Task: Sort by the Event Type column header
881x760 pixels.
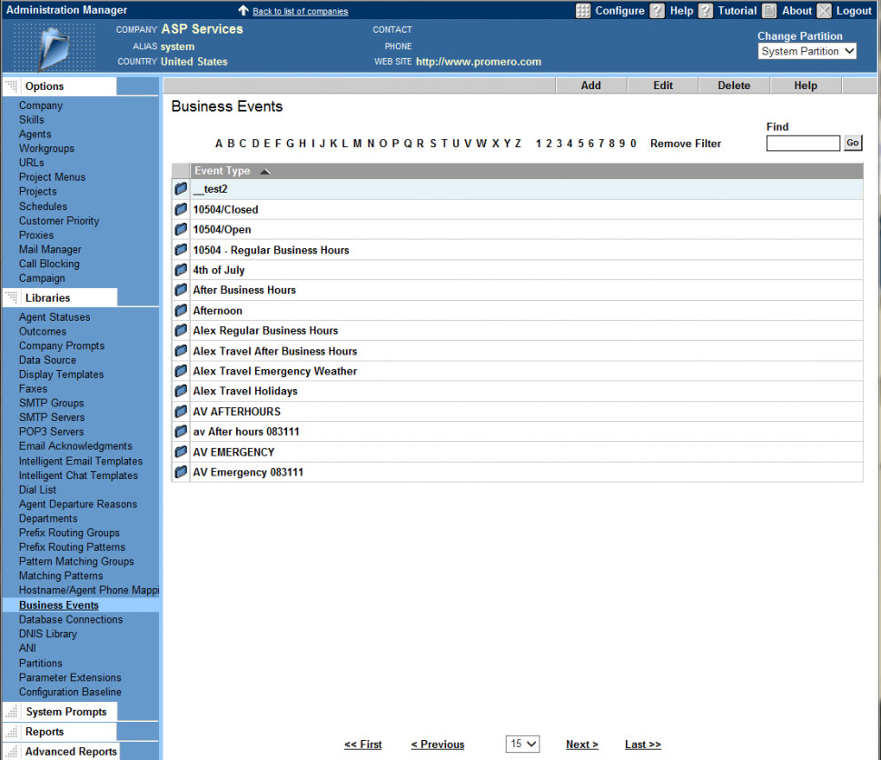Action: pyautogui.click(x=222, y=171)
